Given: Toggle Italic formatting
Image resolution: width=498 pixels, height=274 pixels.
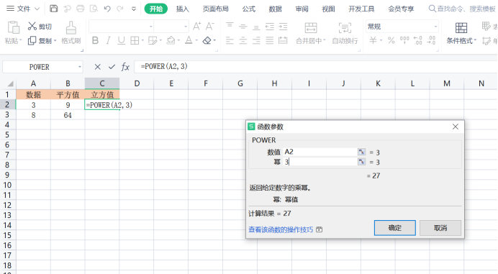Looking at the screenshot, I should (x=108, y=40).
